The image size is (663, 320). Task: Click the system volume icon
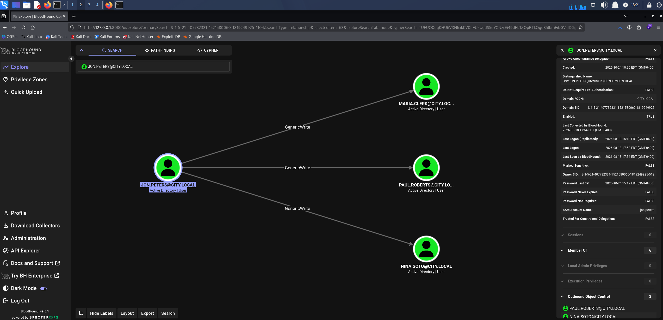tap(604, 5)
